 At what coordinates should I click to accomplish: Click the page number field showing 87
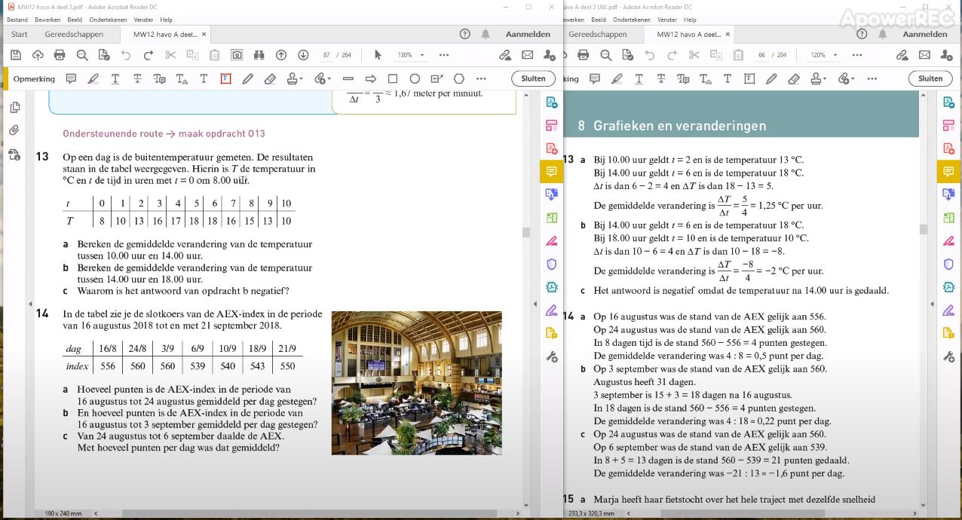[326, 55]
